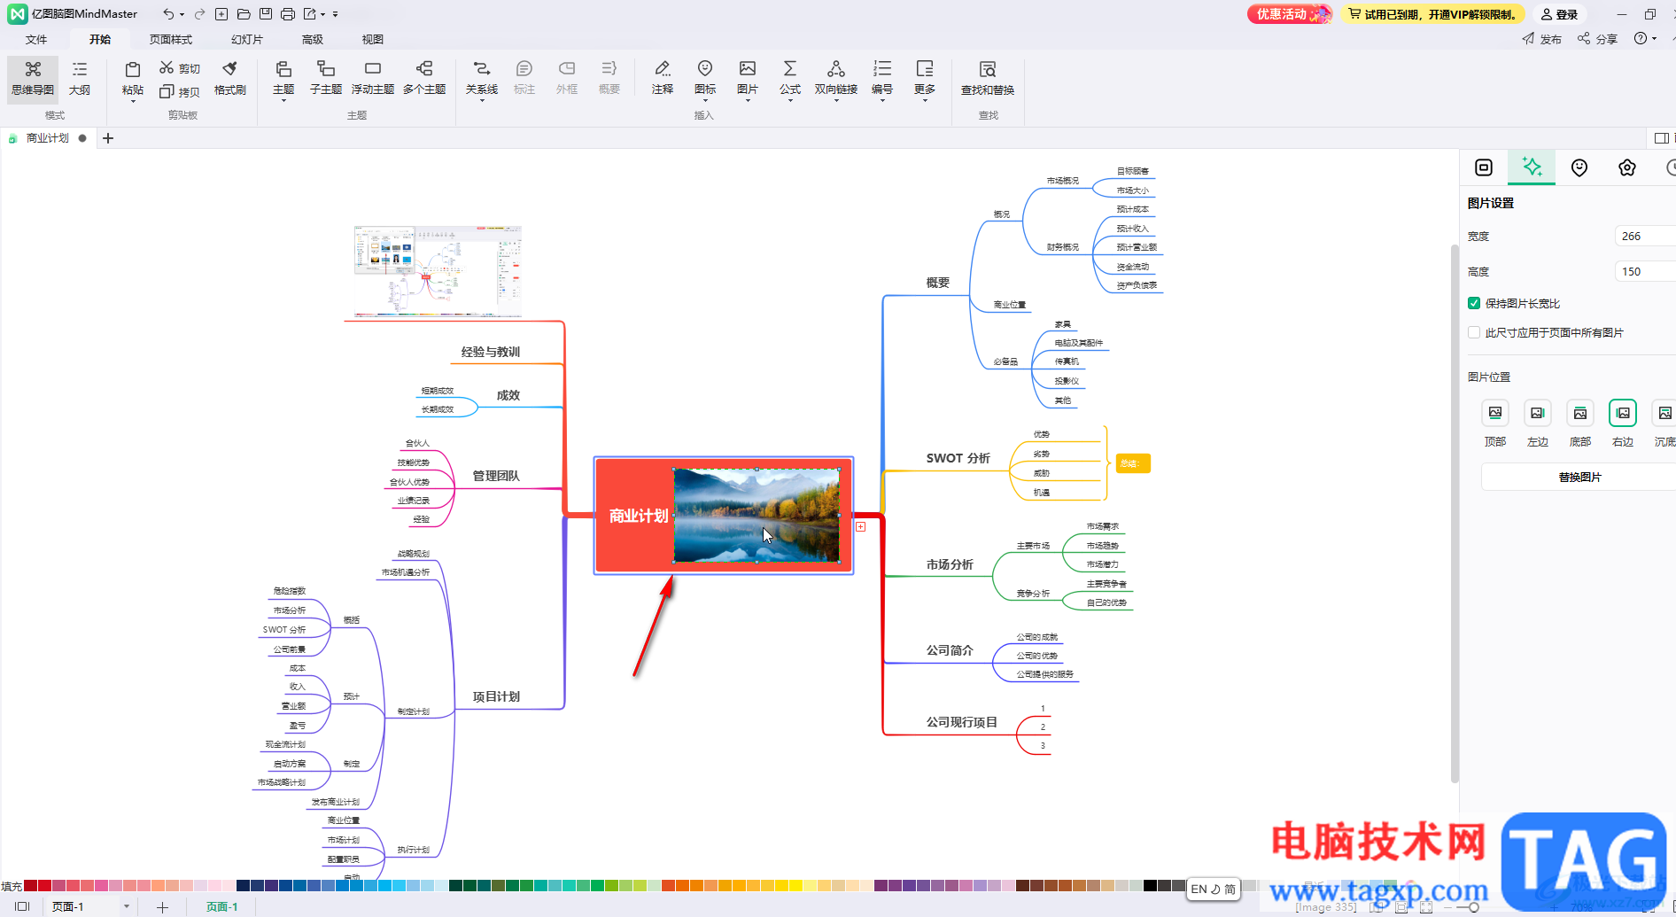Image resolution: width=1676 pixels, height=917 pixels.
Task: Click the save icon in title bar
Action: (x=266, y=14)
